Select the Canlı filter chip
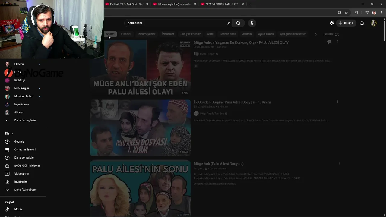386x217 pixels. coord(210,34)
